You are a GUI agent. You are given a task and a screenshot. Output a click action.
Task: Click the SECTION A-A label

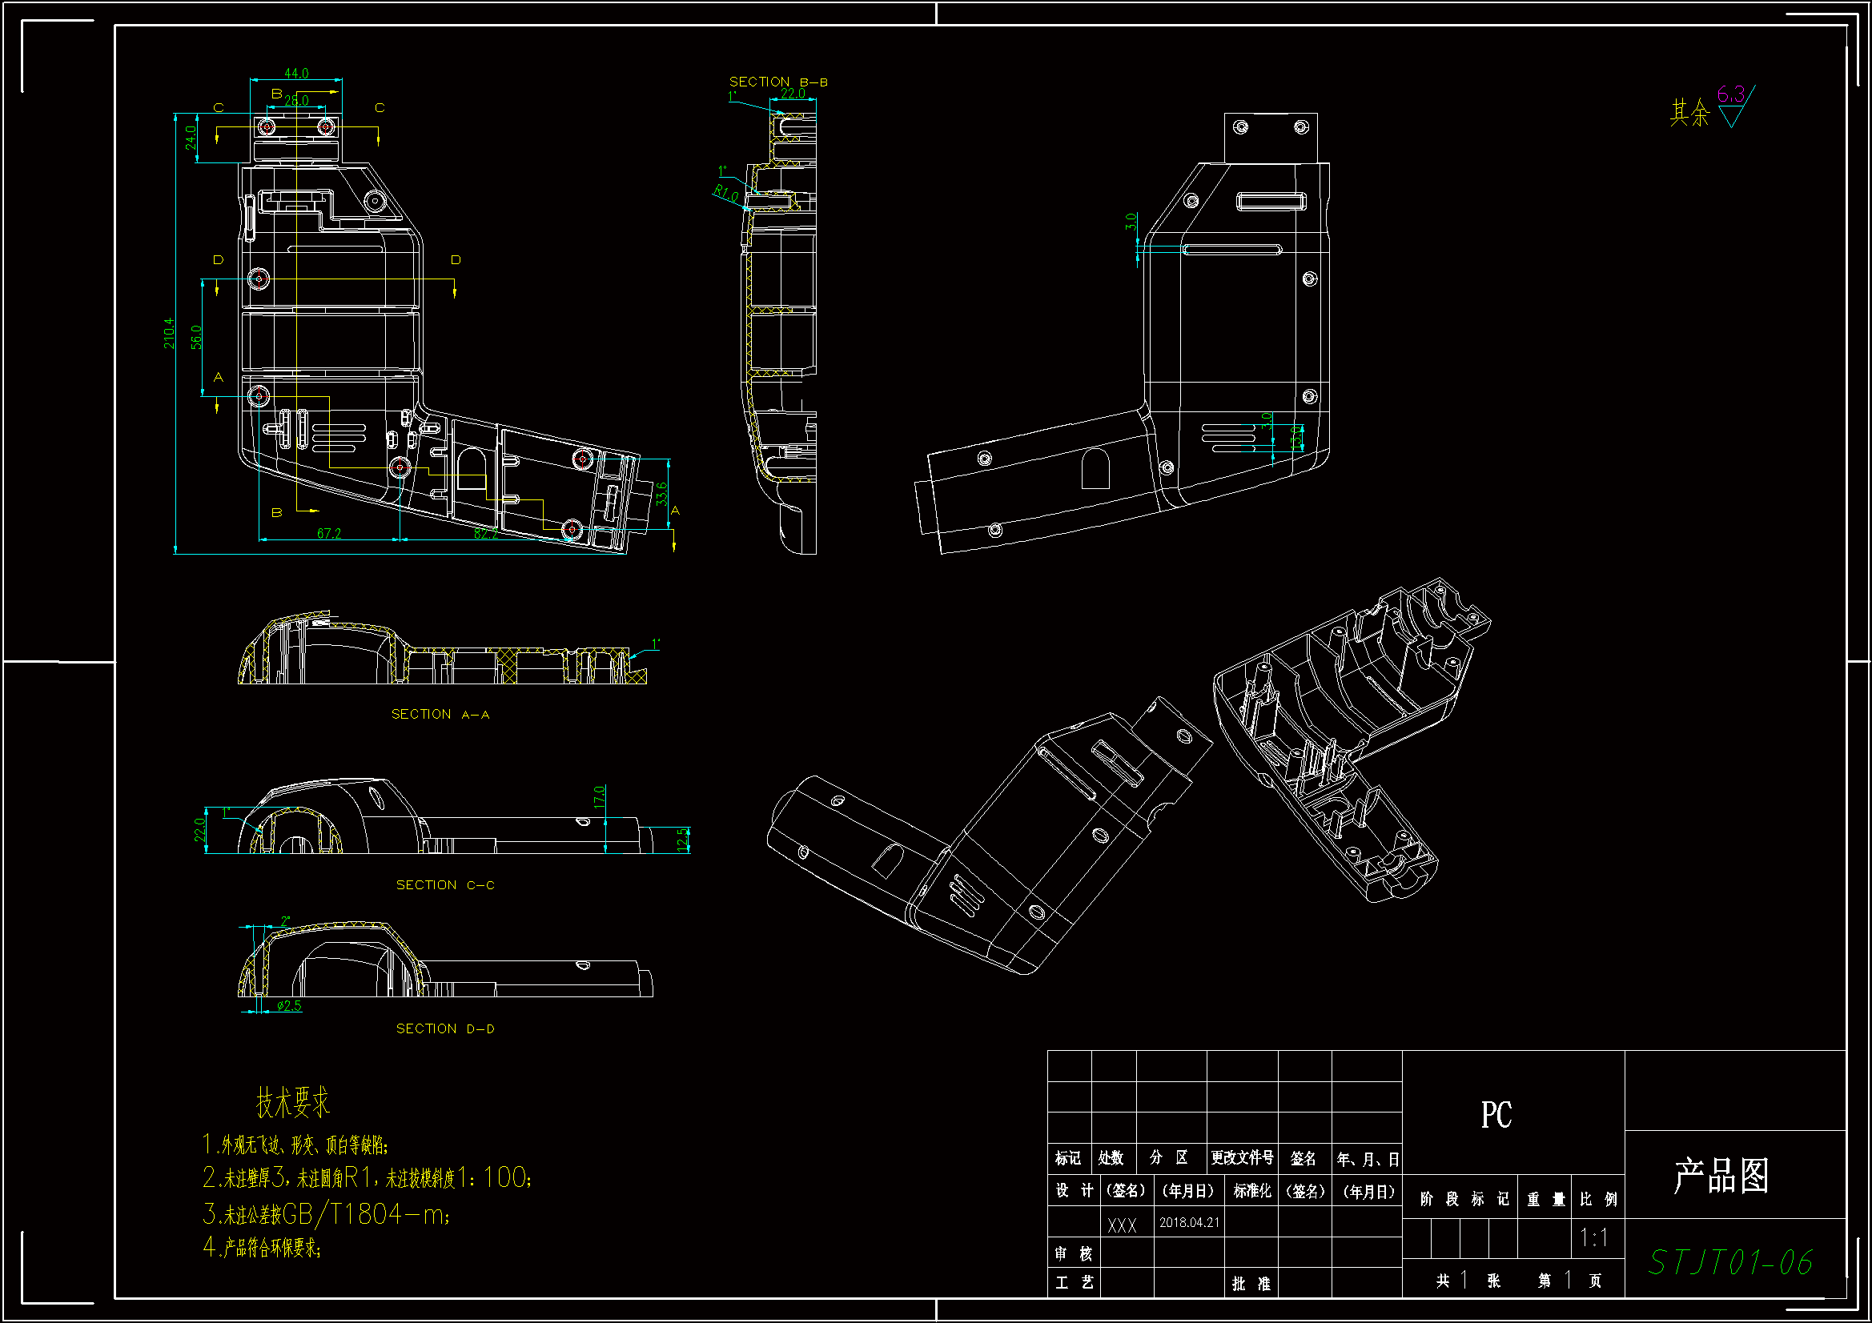440,715
